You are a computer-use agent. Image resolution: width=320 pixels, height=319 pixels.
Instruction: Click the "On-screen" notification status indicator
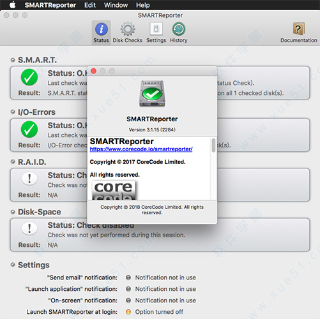128,300
